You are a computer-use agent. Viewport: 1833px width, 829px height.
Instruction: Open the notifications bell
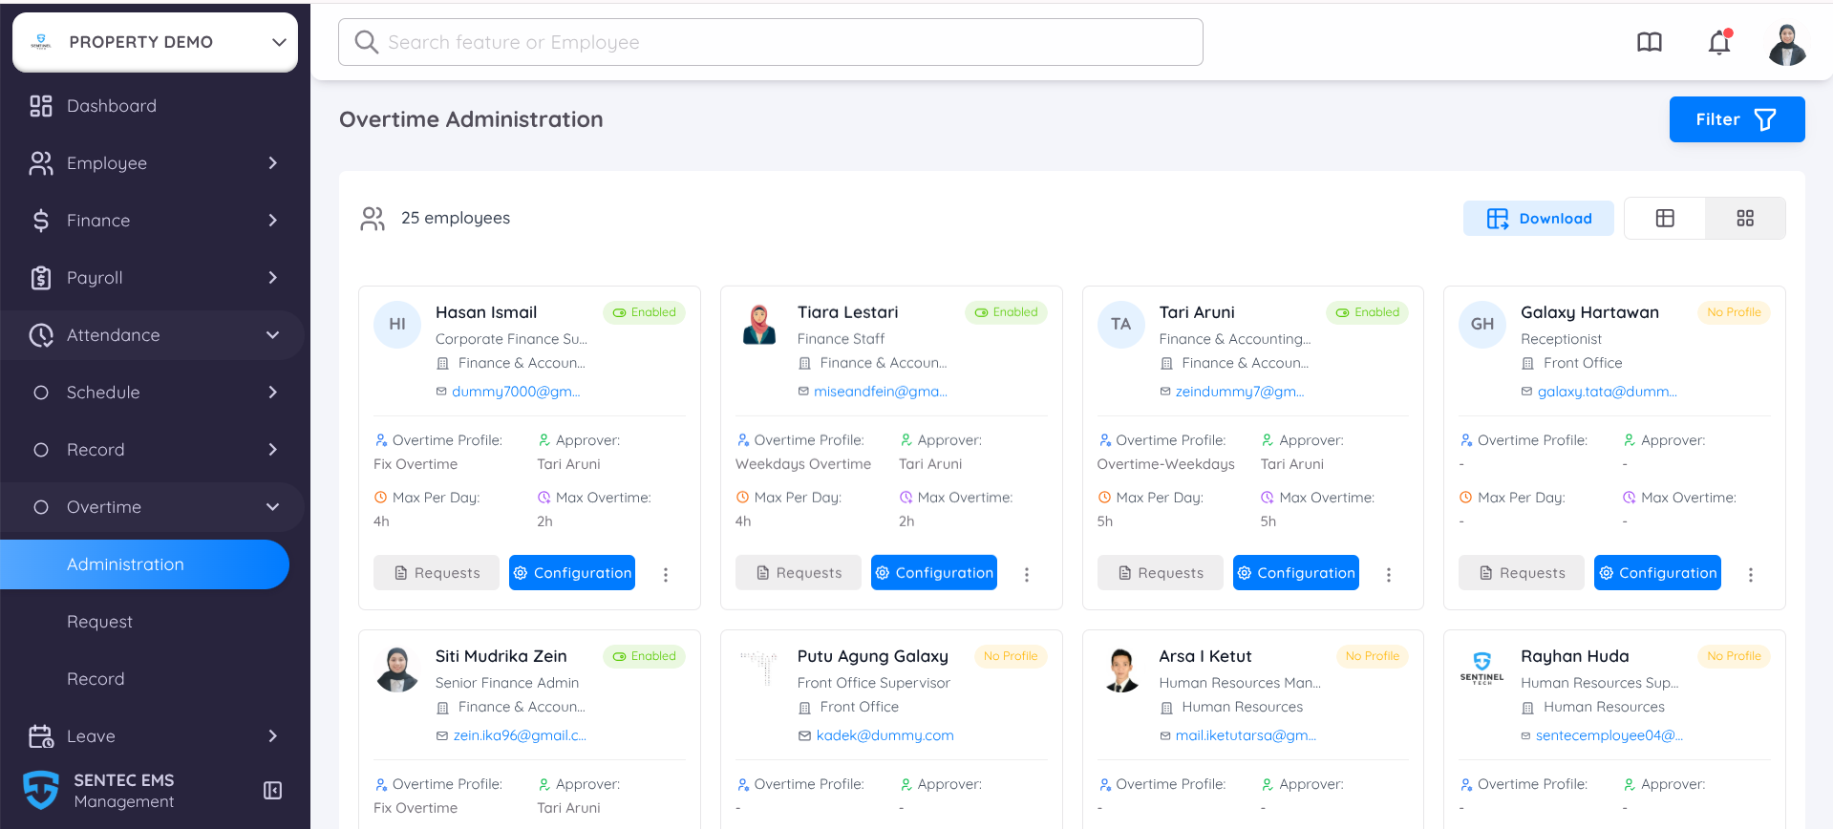pos(1719,43)
